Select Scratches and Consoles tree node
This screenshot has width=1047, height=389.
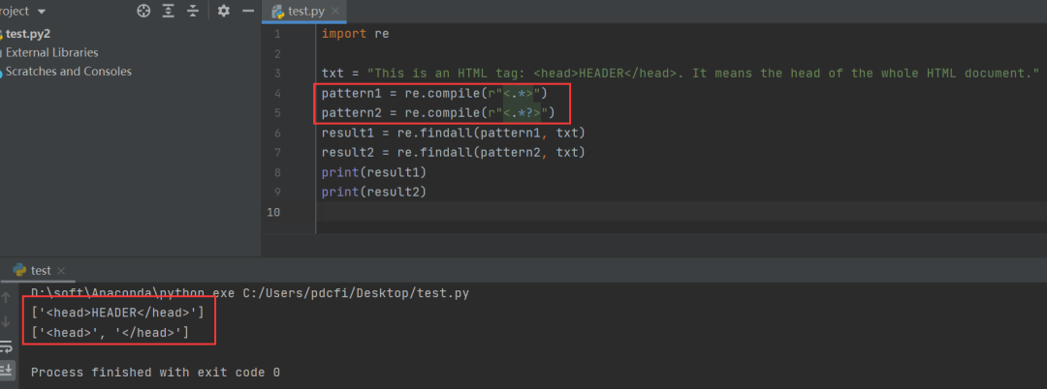[69, 72]
